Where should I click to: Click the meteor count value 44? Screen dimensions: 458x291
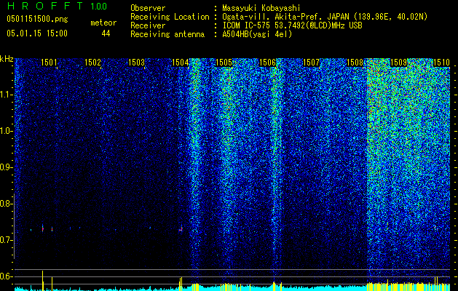[106, 33]
